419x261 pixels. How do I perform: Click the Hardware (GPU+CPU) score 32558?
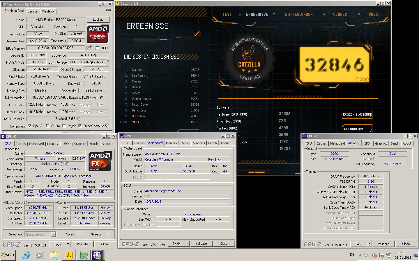284,114
